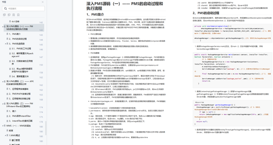This screenshot has height=145, width=273.
Task: Click page heading 1、PMS简介
Action: [x=95, y=14]
